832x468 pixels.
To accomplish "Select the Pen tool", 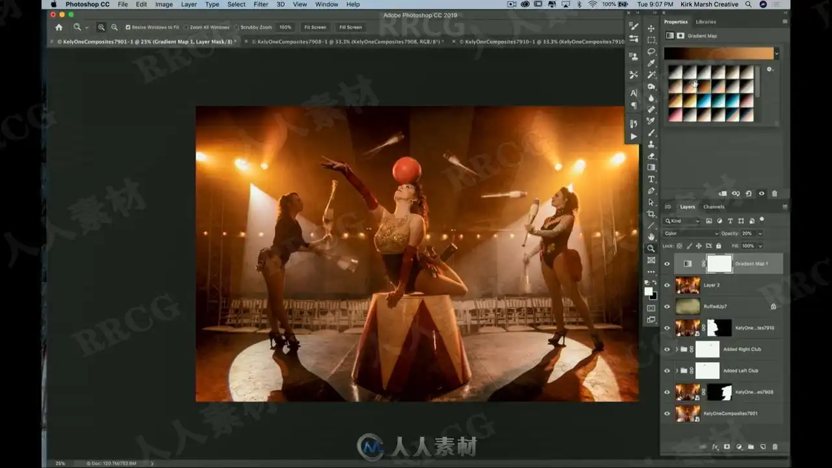I will [x=651, y=191].
